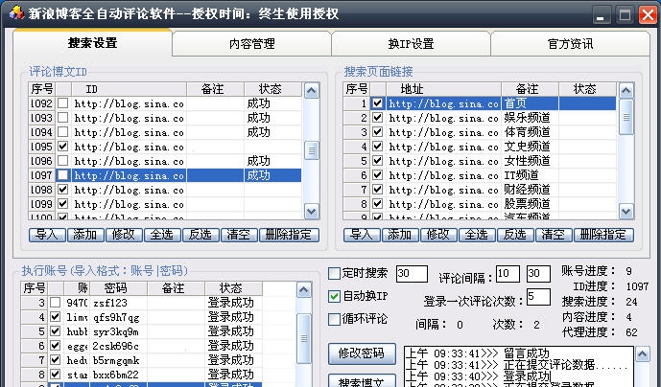Click 清空 under 搜索页面链接 list

click(554, 235)
